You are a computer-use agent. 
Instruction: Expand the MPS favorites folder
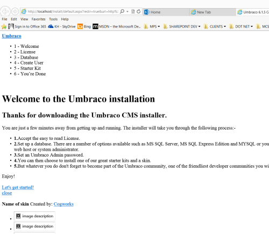(152, 26)
